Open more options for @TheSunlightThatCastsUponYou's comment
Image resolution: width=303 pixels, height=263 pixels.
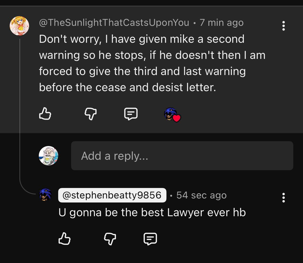tap(283, 26)
